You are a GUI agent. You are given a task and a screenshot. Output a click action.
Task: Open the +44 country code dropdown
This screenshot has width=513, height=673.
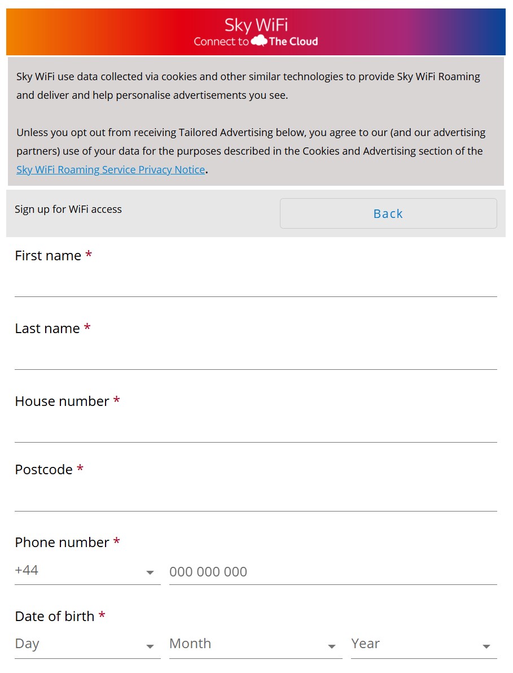click(87, 571)
